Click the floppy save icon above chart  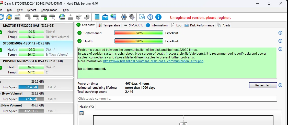(x=82, y=113)
